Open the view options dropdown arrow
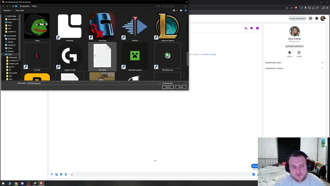 tap(177, 10)
